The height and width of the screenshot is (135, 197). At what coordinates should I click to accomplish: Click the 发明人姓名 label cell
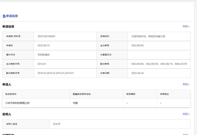click(26, 124)
